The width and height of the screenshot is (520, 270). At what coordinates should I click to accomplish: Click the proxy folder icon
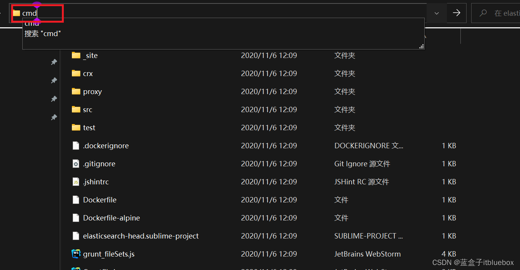pos(76,91)
